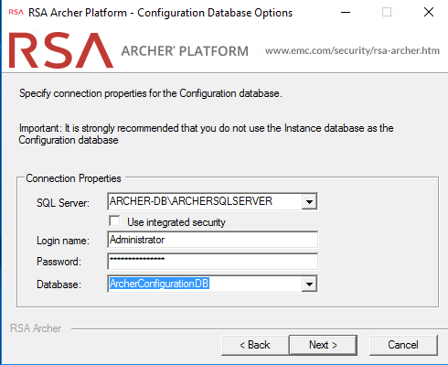Minimize the Configuration Database Options window

(346, 12)
